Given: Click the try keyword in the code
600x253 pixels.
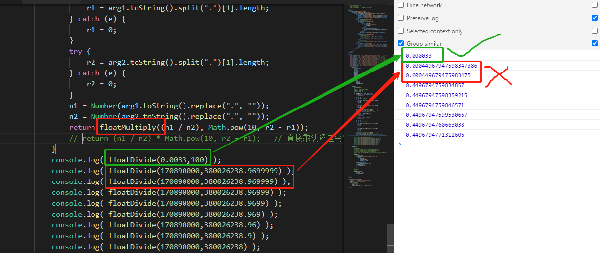Looking at the screenshot, I should (76, 51).
